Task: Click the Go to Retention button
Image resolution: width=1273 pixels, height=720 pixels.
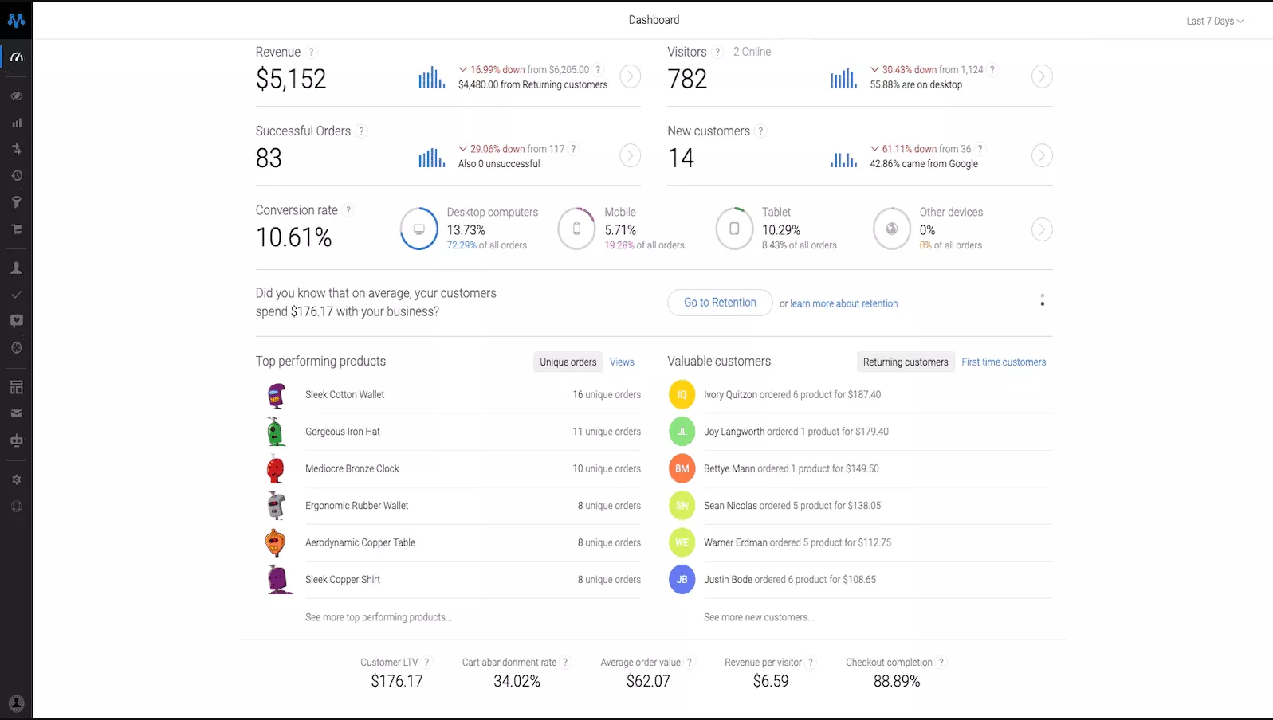Action: (x=720, y=303)
